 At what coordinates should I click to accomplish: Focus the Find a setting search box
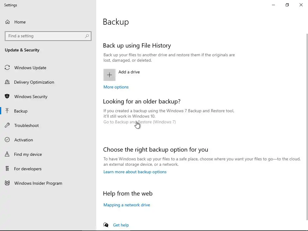[45, 36]
